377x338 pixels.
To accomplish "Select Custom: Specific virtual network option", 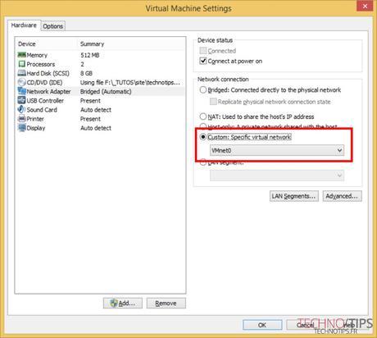I will (203, 137).
